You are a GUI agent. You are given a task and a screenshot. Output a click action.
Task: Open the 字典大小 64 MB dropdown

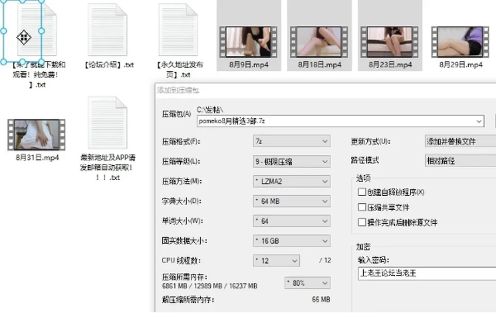point(291,201)
